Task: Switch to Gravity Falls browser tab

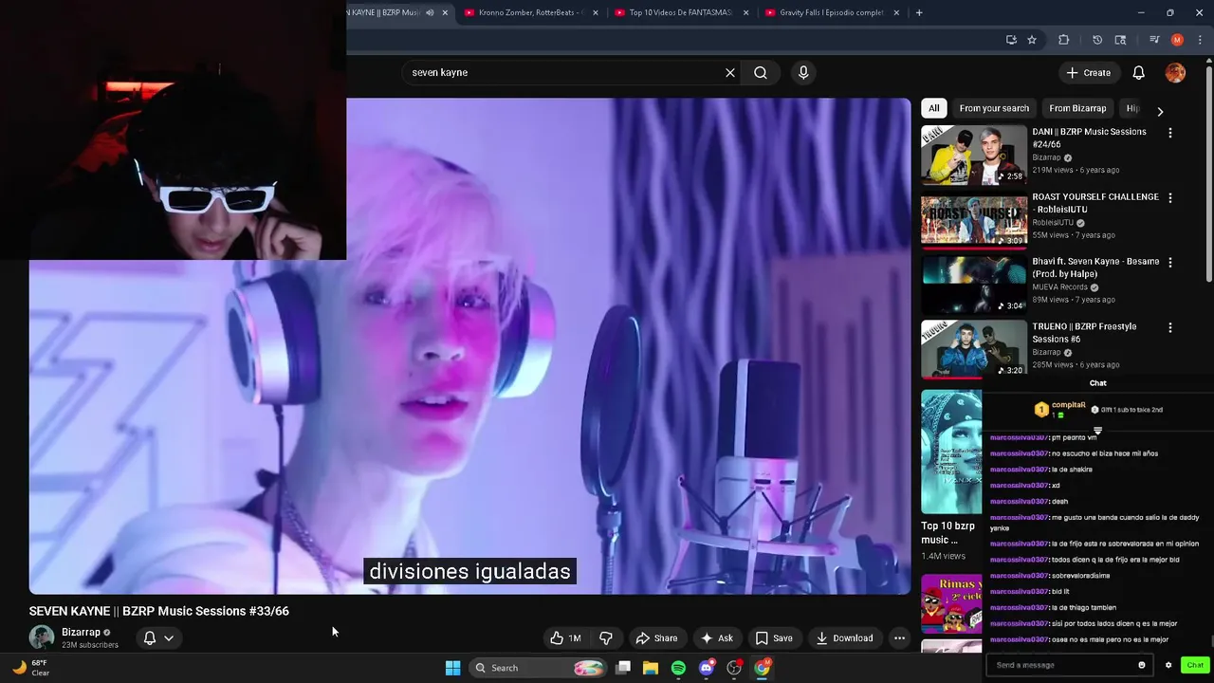Action: click(830, 12)
